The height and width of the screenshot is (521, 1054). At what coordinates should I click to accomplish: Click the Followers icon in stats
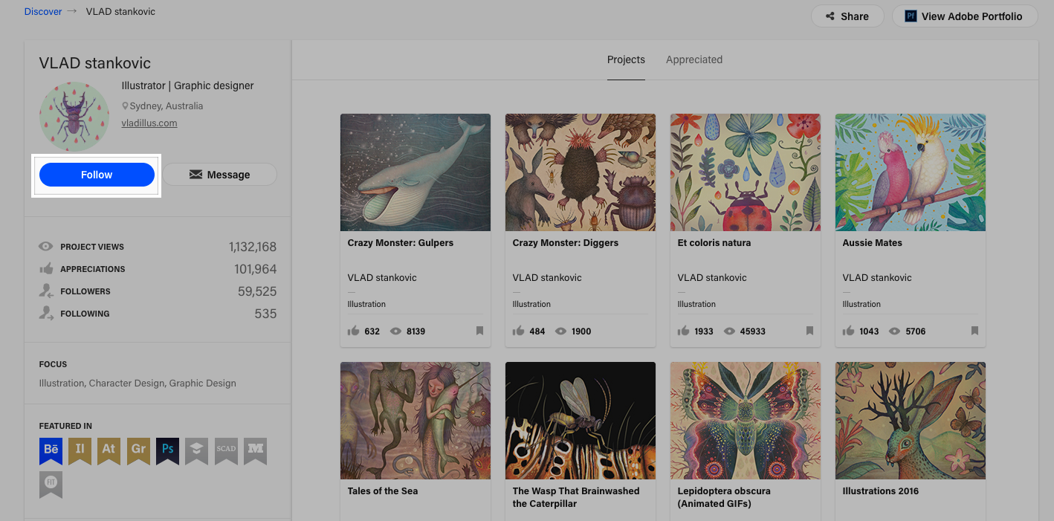tap(46, 291)
